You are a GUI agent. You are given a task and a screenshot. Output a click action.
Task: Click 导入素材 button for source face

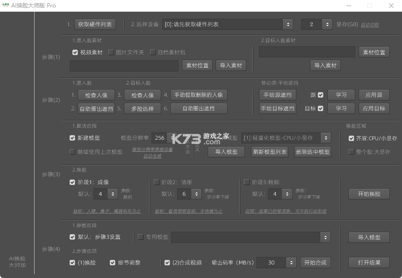[231, 65]
